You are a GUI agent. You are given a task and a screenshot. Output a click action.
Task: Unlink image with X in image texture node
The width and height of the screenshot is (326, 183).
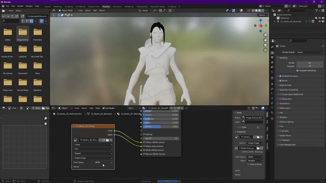tap(111, 140)
